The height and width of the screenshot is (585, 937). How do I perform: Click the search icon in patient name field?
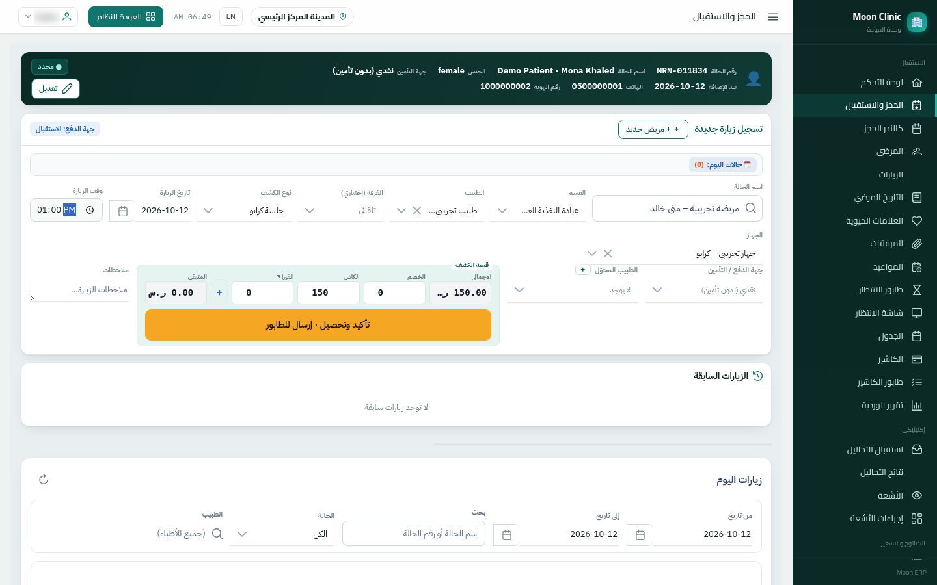[751, 208]
